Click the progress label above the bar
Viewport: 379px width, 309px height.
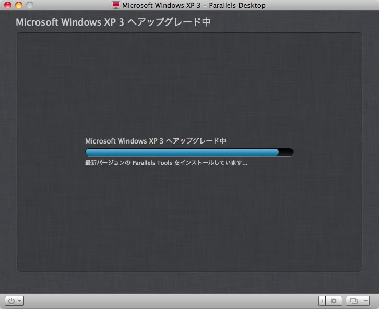point(156,141)
